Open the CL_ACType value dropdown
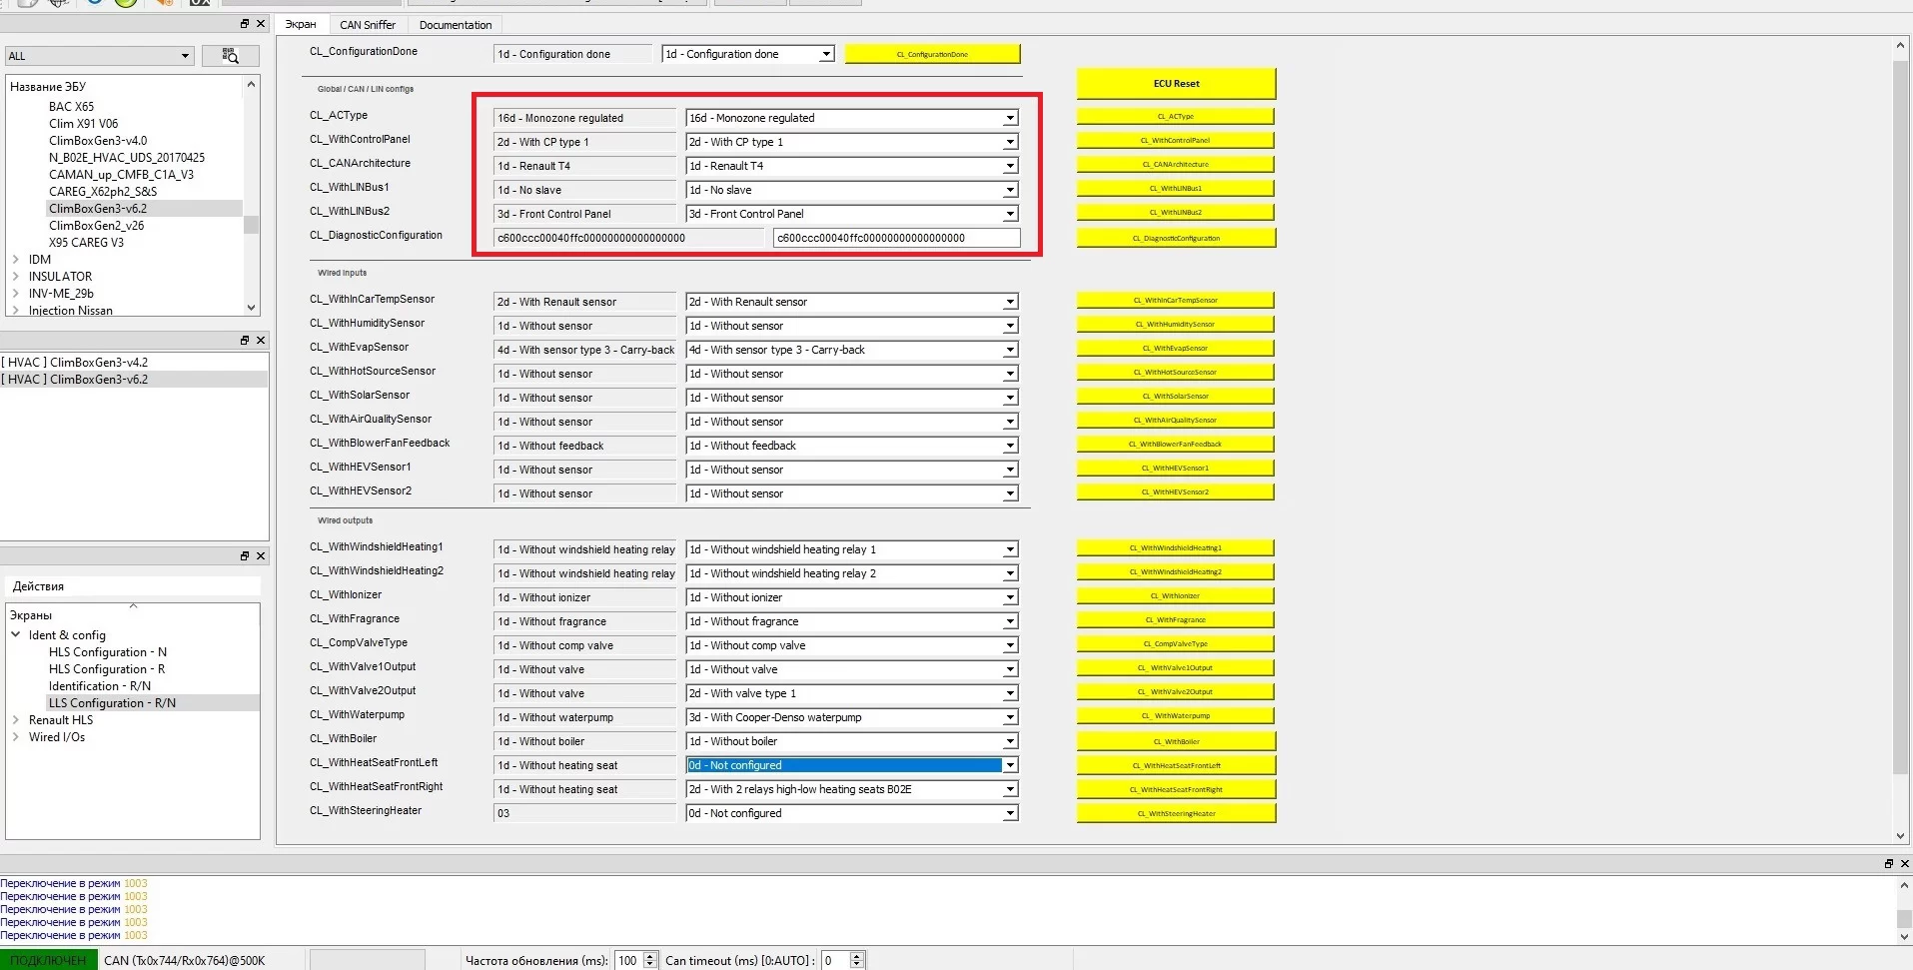 click(x=1010, y=118)
